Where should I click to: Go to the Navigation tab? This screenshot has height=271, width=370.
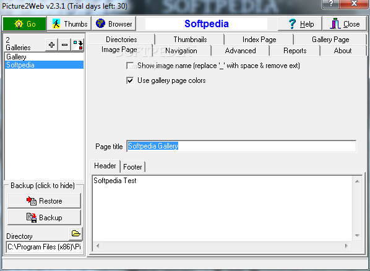181,51
